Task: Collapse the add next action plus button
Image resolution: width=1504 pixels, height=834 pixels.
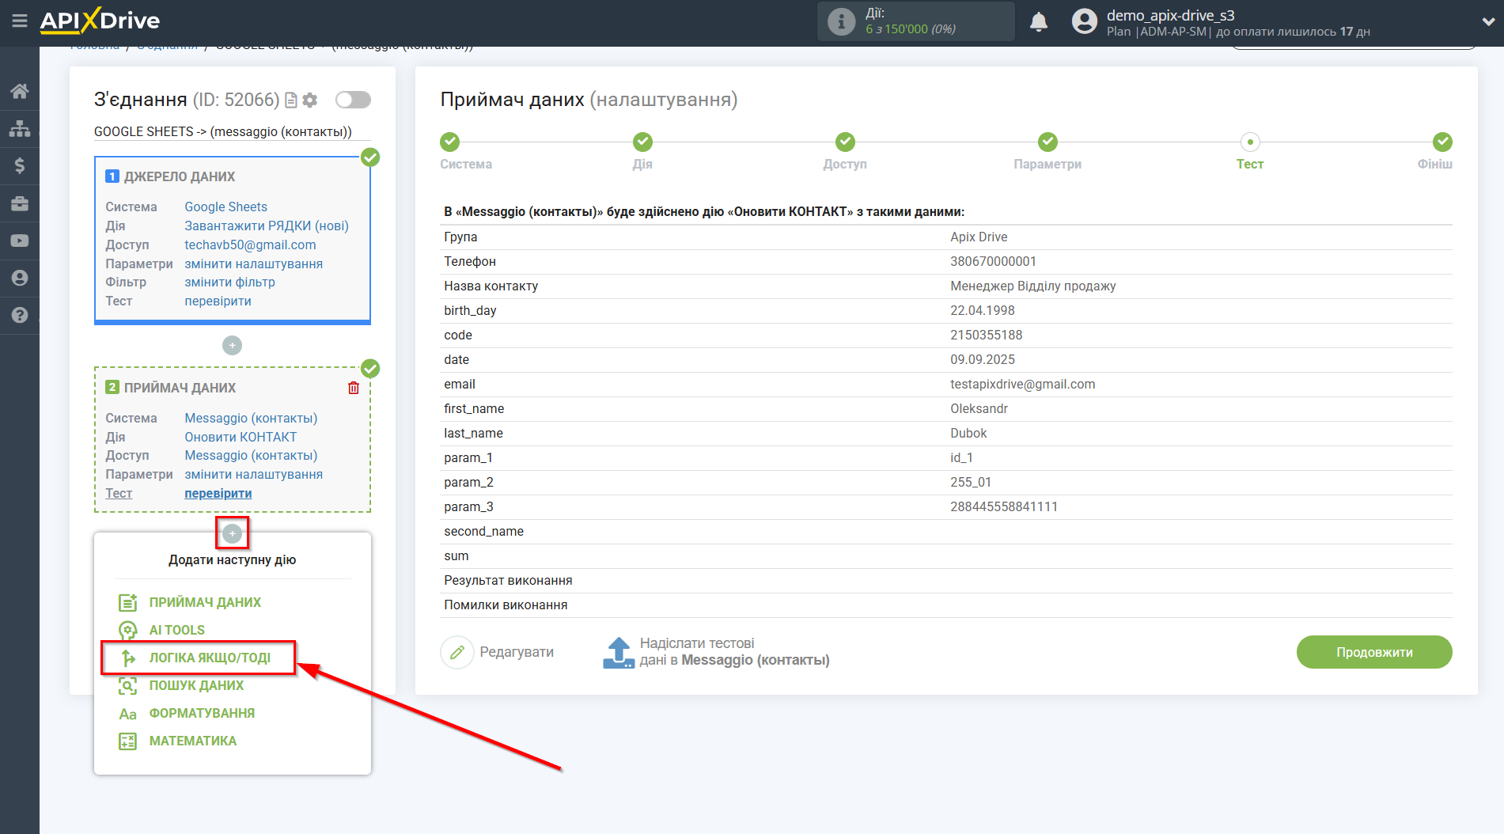Action: [x=232, y=534]
